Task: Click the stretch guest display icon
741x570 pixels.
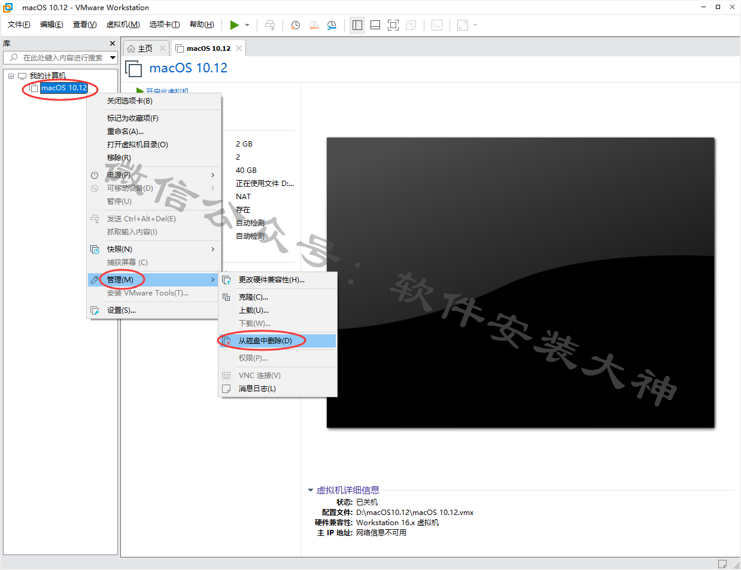Action: tap(463, 25)
